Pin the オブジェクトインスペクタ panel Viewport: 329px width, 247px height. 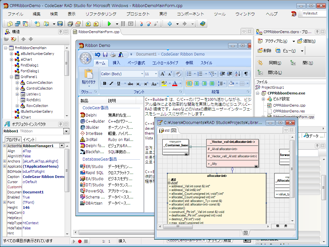pos(60,124)
